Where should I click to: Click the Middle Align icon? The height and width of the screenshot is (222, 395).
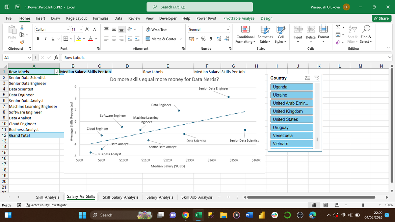pyautogui.click(x=114, y=30)
